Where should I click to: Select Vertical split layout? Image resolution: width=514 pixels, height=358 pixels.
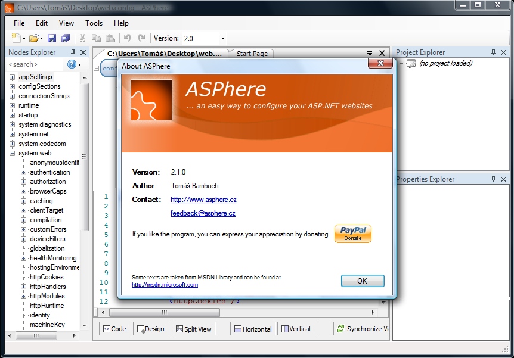(296, 329)
